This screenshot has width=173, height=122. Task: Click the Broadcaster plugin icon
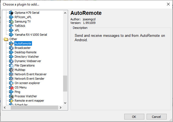click(x=11, y=48)
